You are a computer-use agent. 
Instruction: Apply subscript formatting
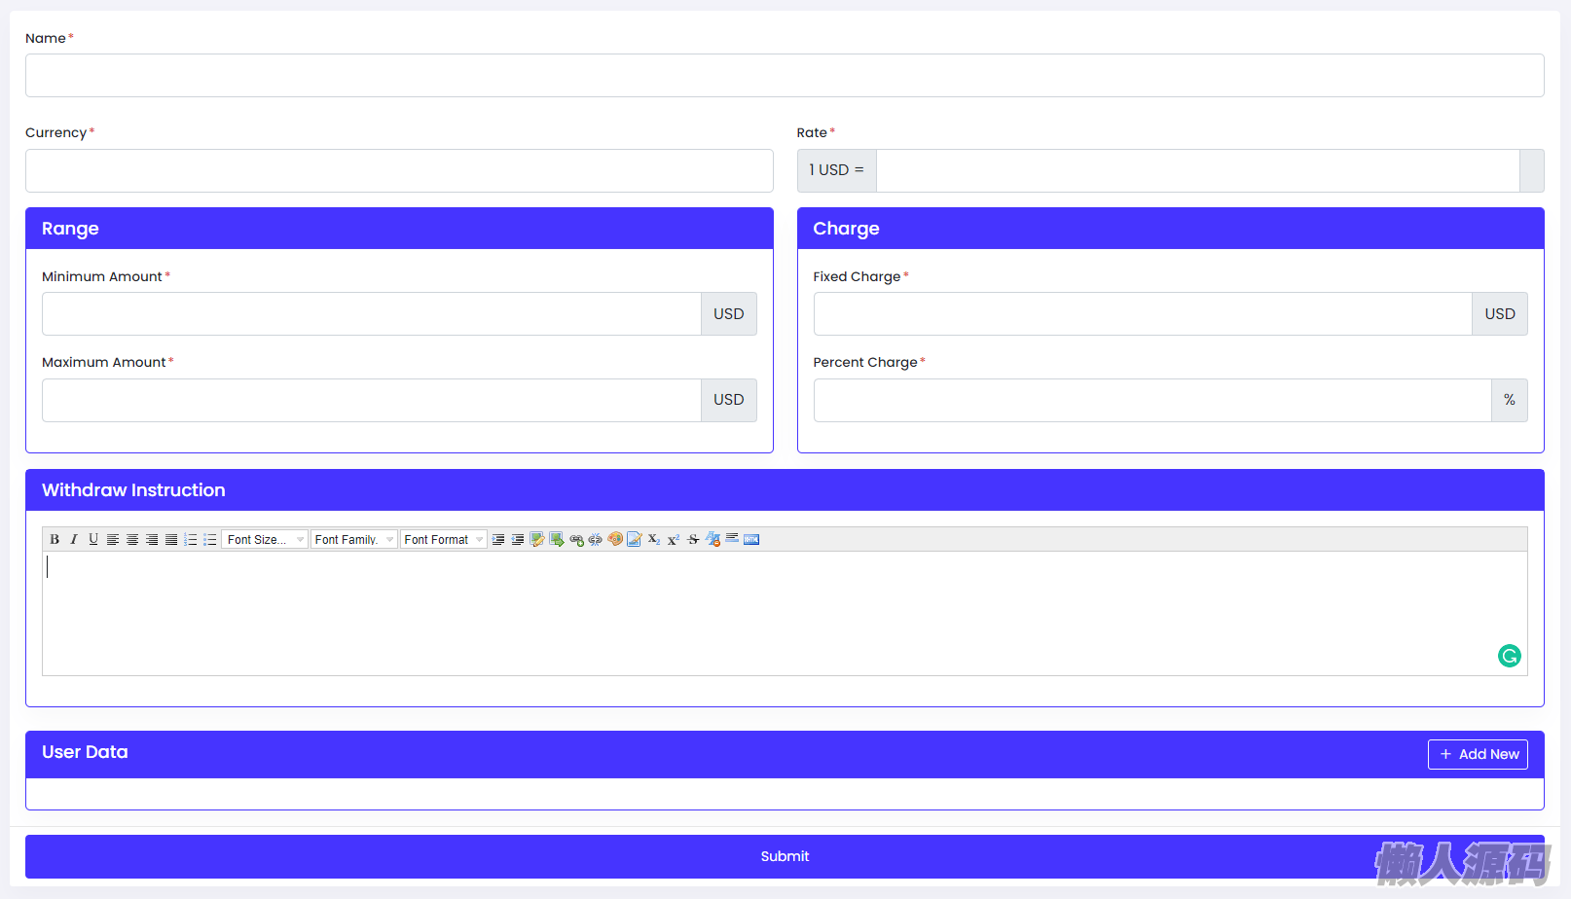point(654,539)
